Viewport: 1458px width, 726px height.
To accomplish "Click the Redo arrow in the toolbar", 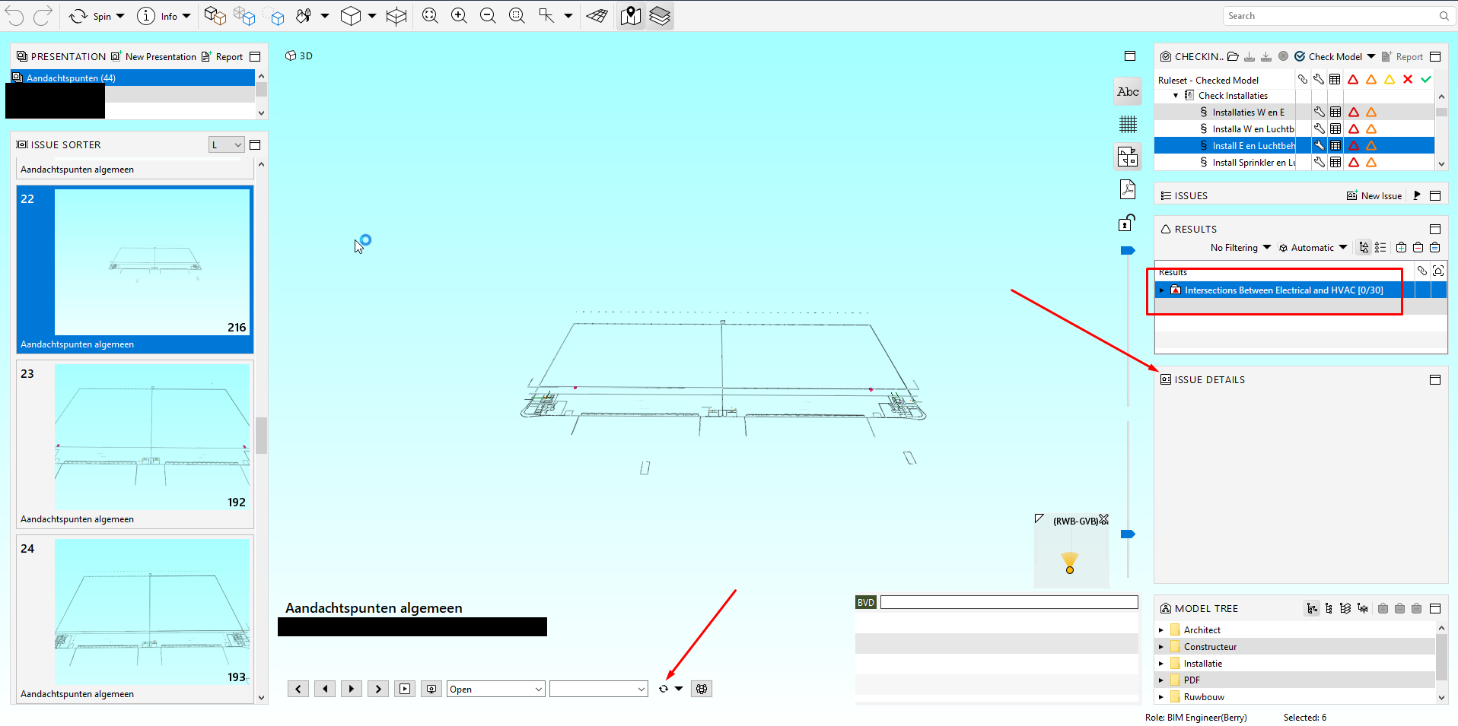I will coord(43,16).
